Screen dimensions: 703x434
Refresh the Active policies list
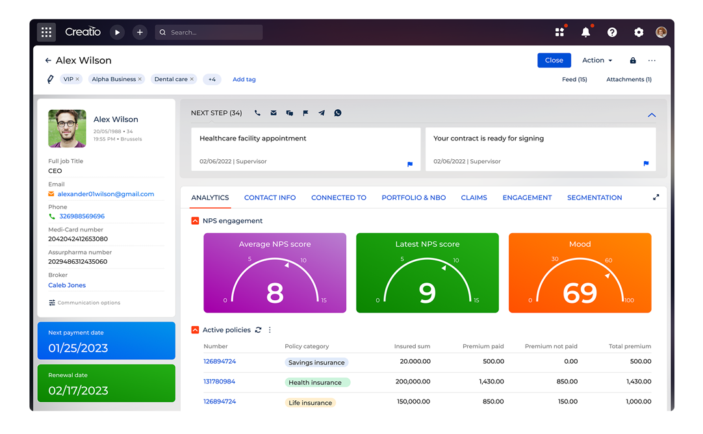click(258, 330)
